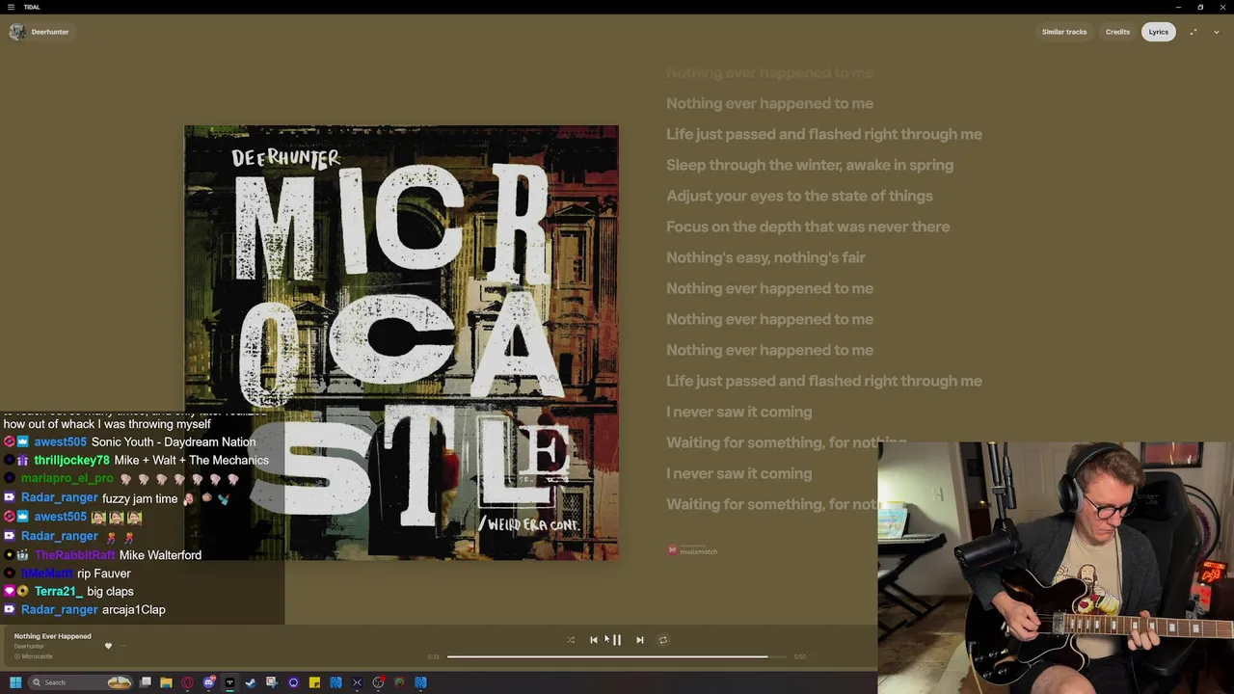Viewport: 1234px width, 694px height.
Task: Collapse now playing view with chevron
Action: (x=1217, y=32)
